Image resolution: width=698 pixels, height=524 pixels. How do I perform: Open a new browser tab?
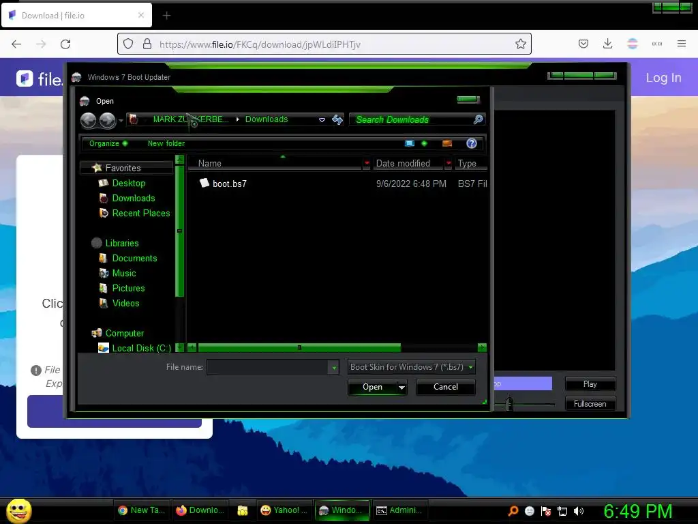point(166,16)
